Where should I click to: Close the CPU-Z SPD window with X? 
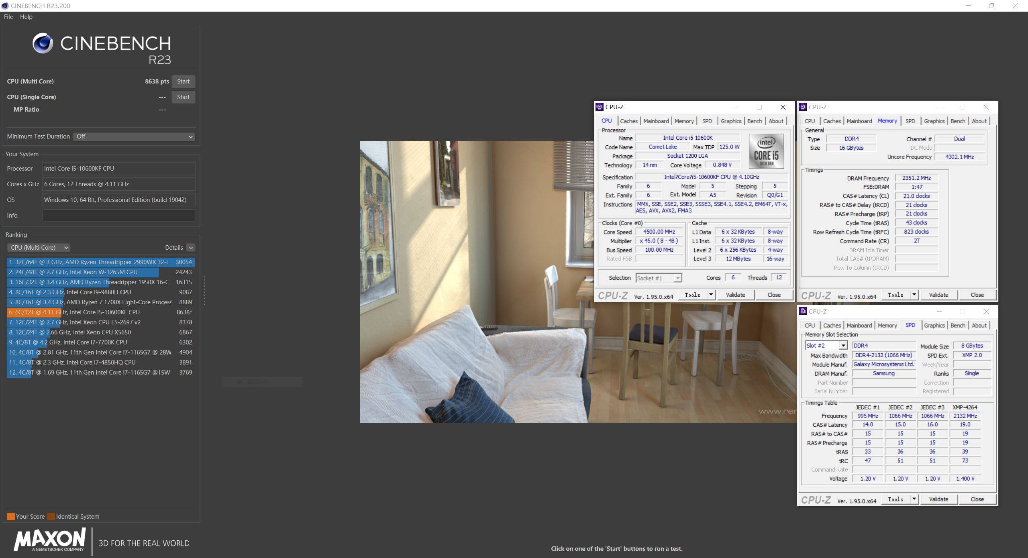986,312
